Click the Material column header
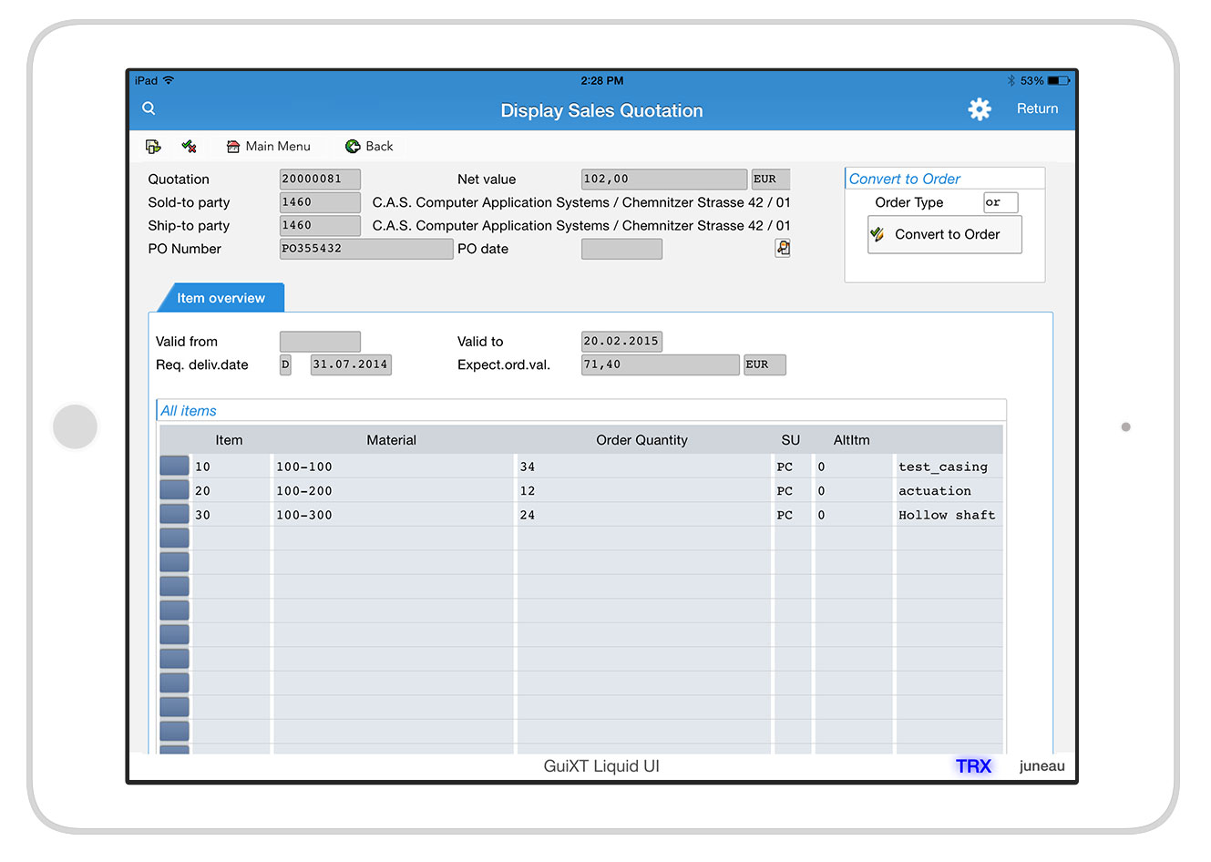 point(391,440)
